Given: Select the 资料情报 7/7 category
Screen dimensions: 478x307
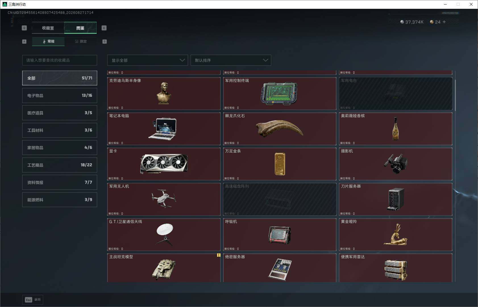Looking at the screenshot, I should click(60, 182).
